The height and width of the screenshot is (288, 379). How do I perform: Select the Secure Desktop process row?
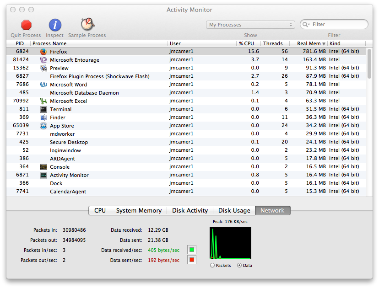coord(186,142)
